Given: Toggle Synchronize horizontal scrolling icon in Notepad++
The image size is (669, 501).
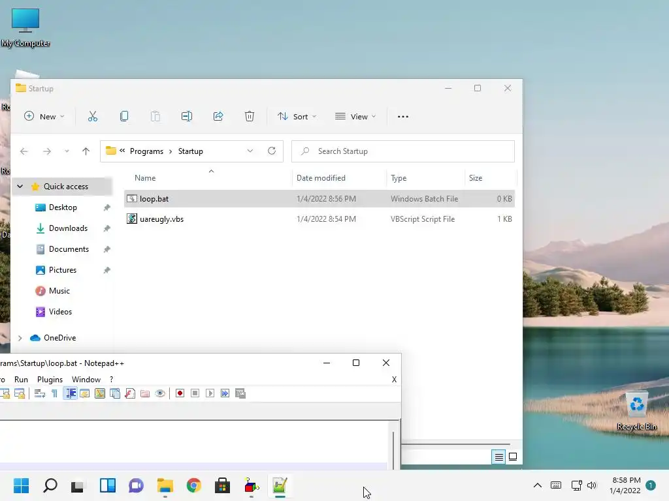Looking at the screenshot, I should pos(20,393).
